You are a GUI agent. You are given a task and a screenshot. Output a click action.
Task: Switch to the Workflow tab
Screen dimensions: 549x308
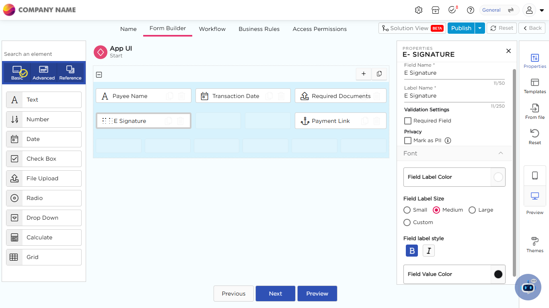pyautogui.click(x=212, y=29)
